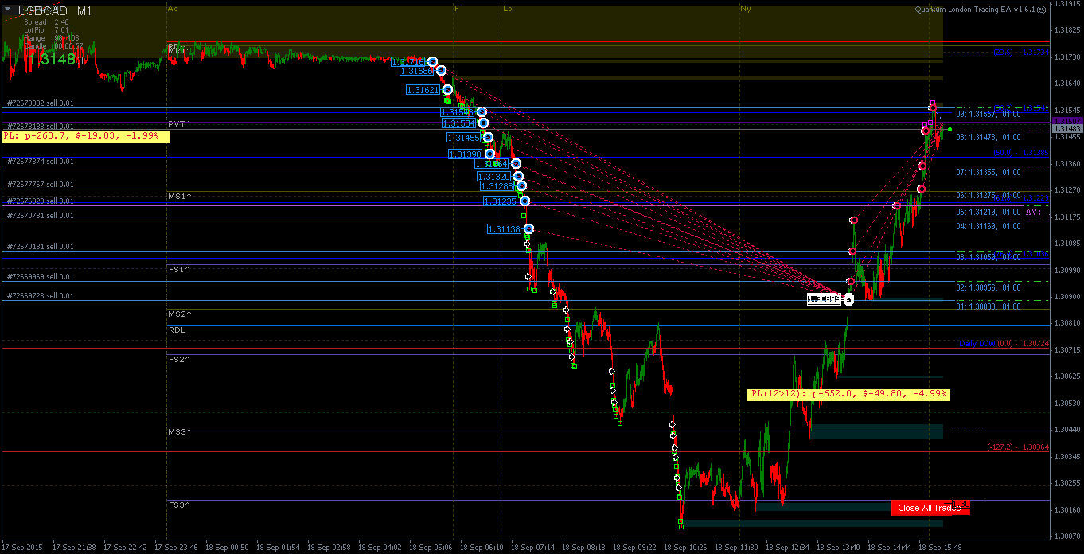The width and height of the screenshot is (1084, 554).
Task: Click the Ao session label at top
Action: coord(173,8)
